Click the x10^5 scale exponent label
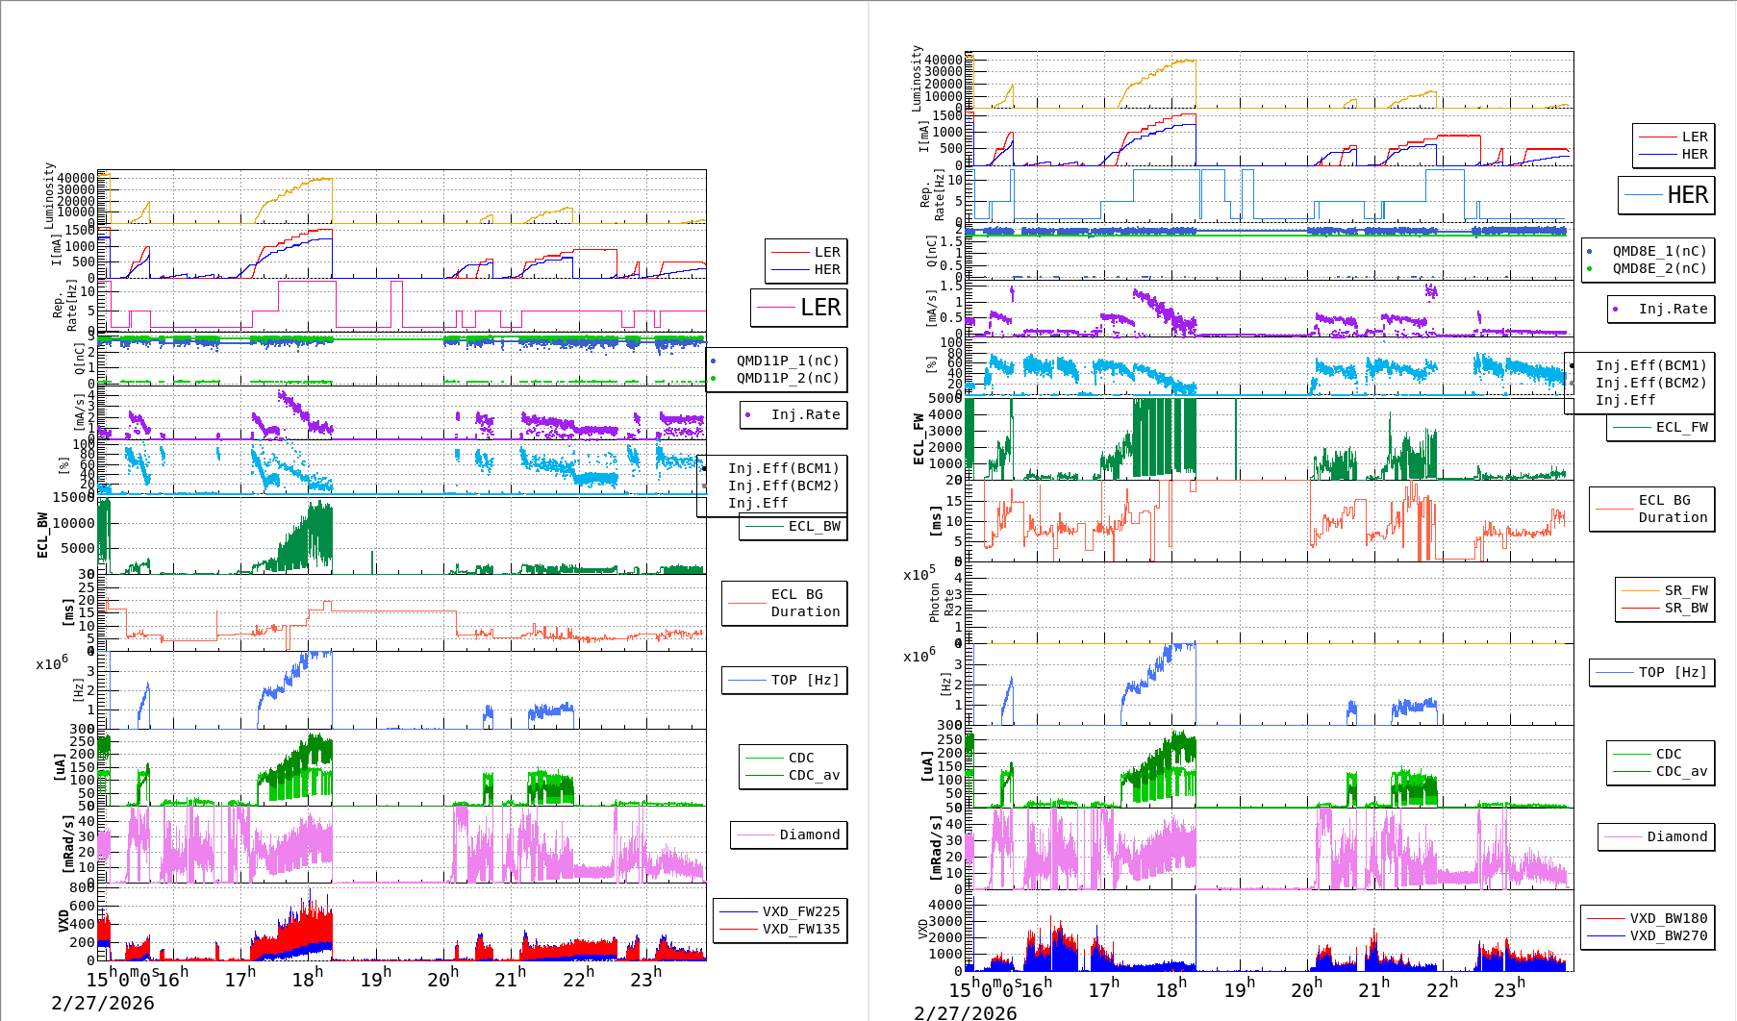This screenshot has height=1021, width=1737. point(919,575)
